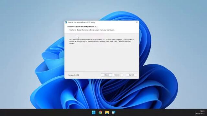
Task: Click the 'Oracle VM VirtualBox 6.1.32 Setup' title
Action: (x=82, y=22)
